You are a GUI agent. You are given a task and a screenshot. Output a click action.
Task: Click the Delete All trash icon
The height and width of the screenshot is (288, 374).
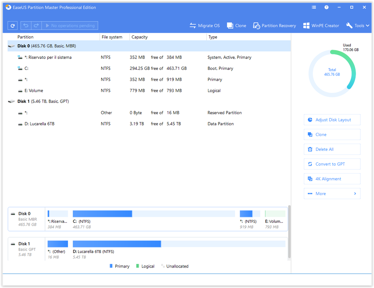[310, 149]
